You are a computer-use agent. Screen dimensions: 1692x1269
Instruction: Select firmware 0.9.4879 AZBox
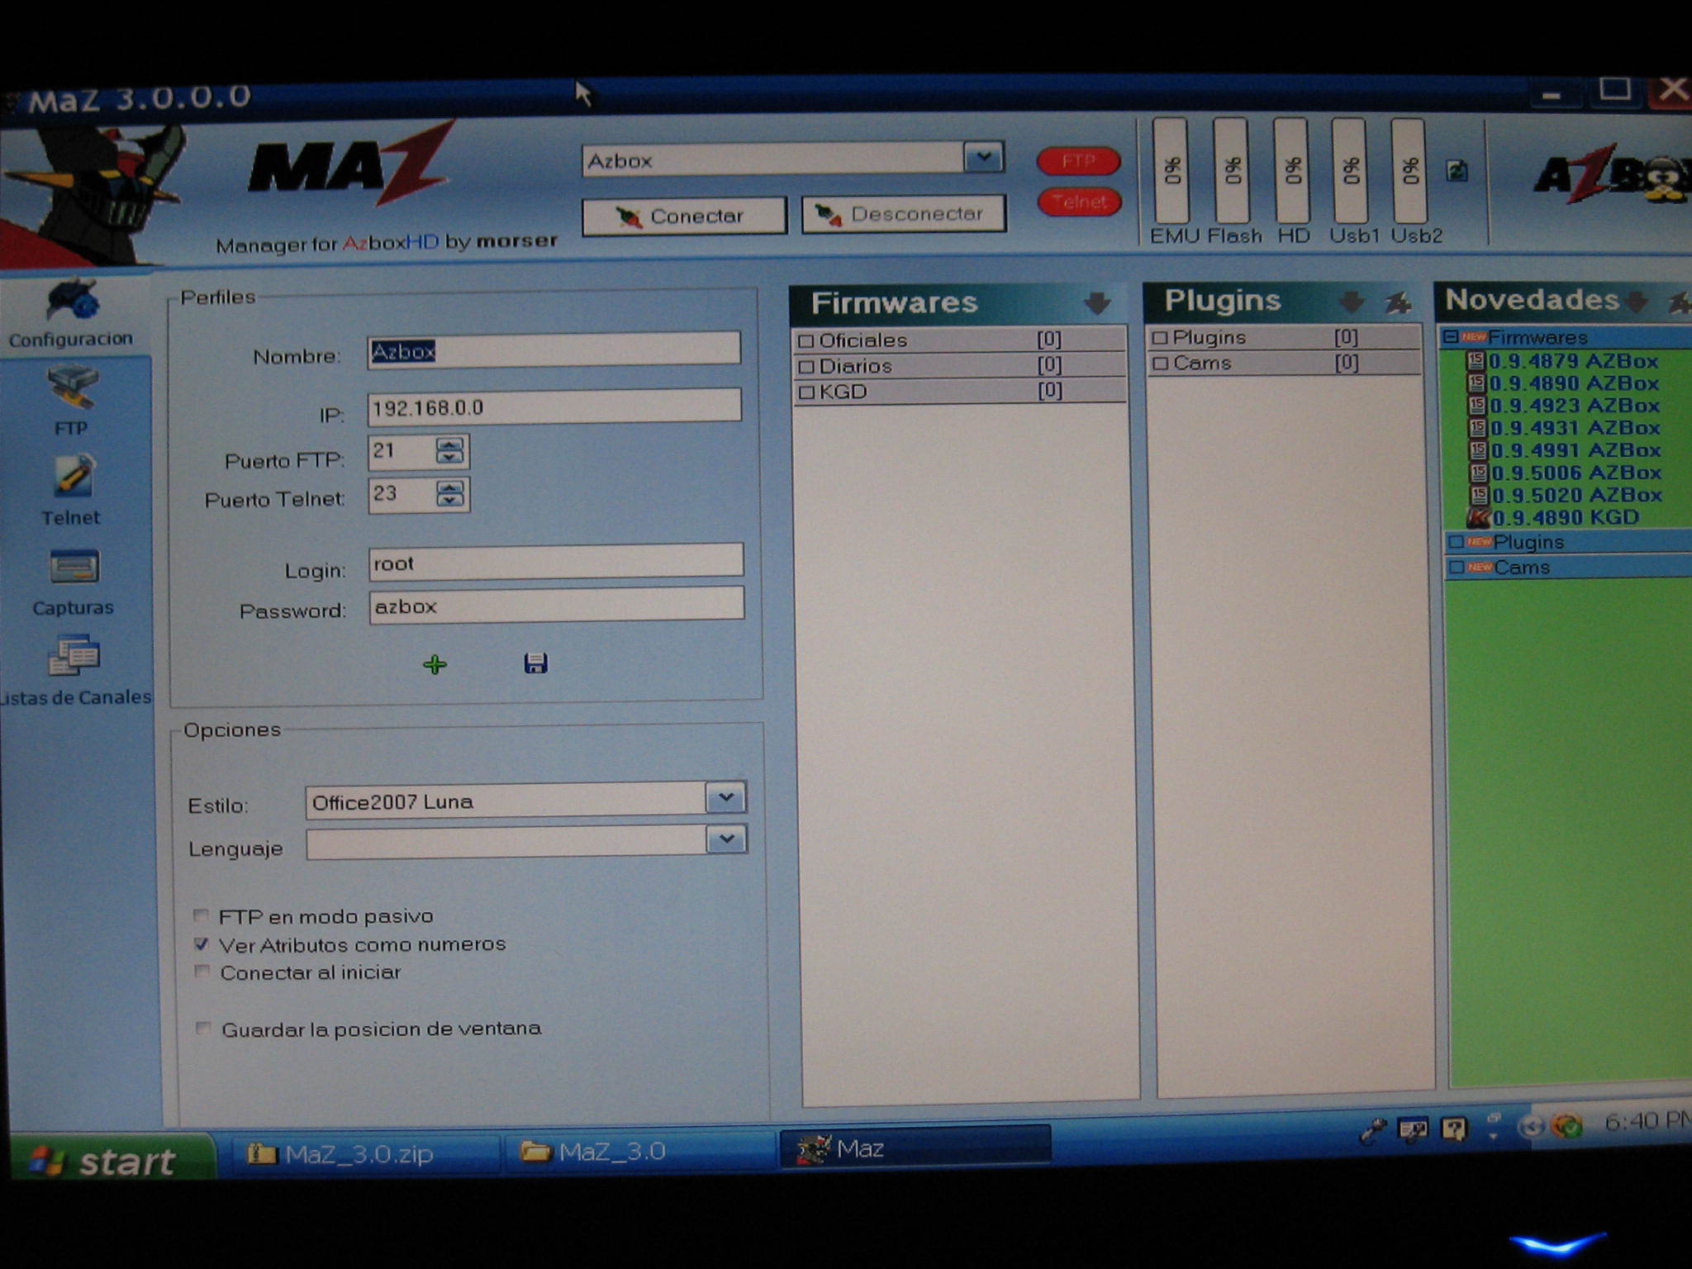[x=1563, y=361]
